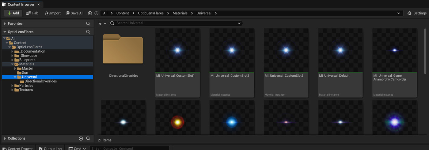The image size is (429, 150).
Task: Collapse the OpticLensFlares sources section
Action: [5, 32]
